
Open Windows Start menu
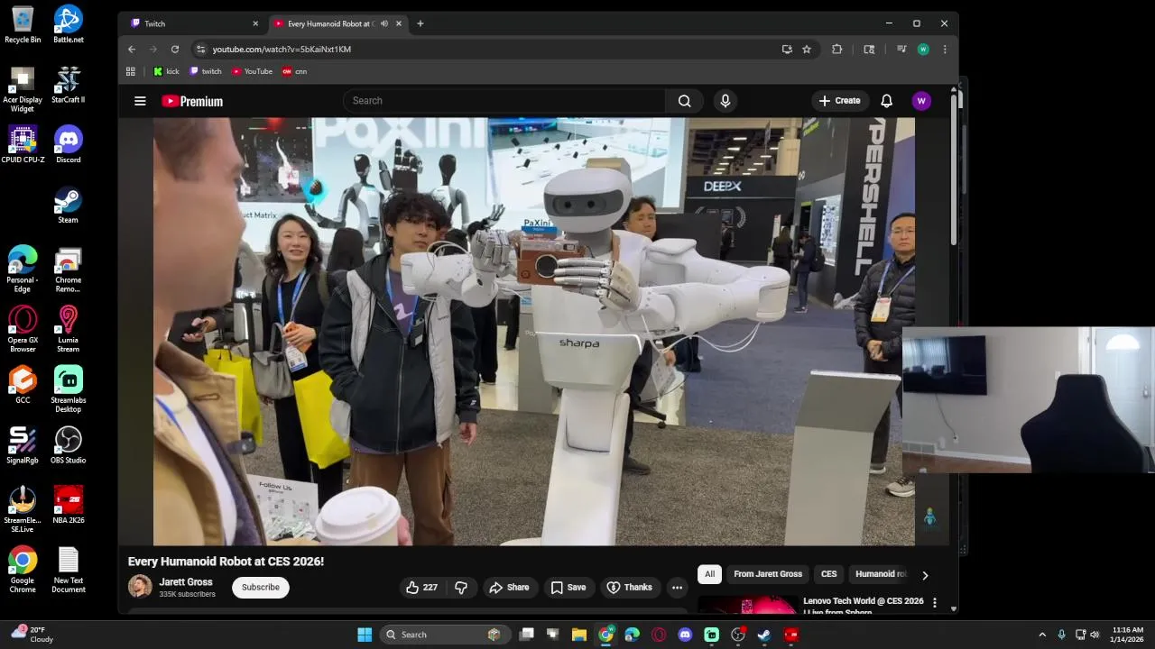(x=365, y=635)
